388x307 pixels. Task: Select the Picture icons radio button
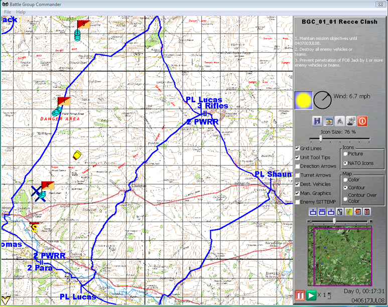(x=345, y=154)
